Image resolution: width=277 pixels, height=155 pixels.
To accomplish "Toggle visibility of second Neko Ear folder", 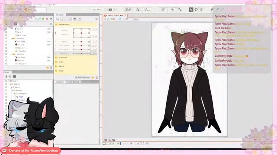I will (x=6, y=54).
